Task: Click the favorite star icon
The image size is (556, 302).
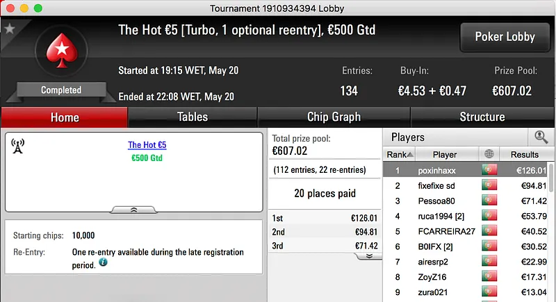Action: [x=10, y=28]
